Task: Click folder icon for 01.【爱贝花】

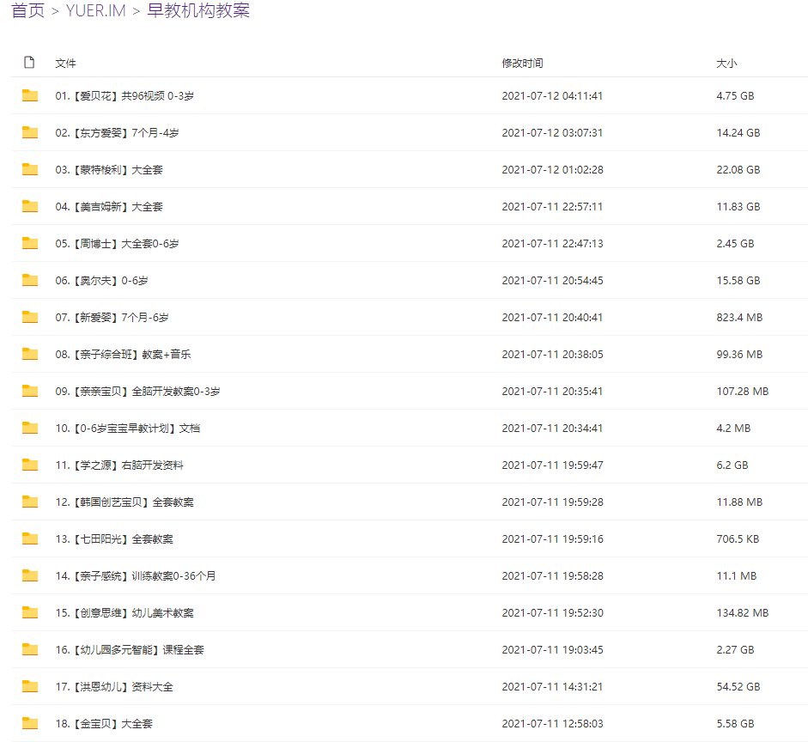Action: (x=30, y=95)
